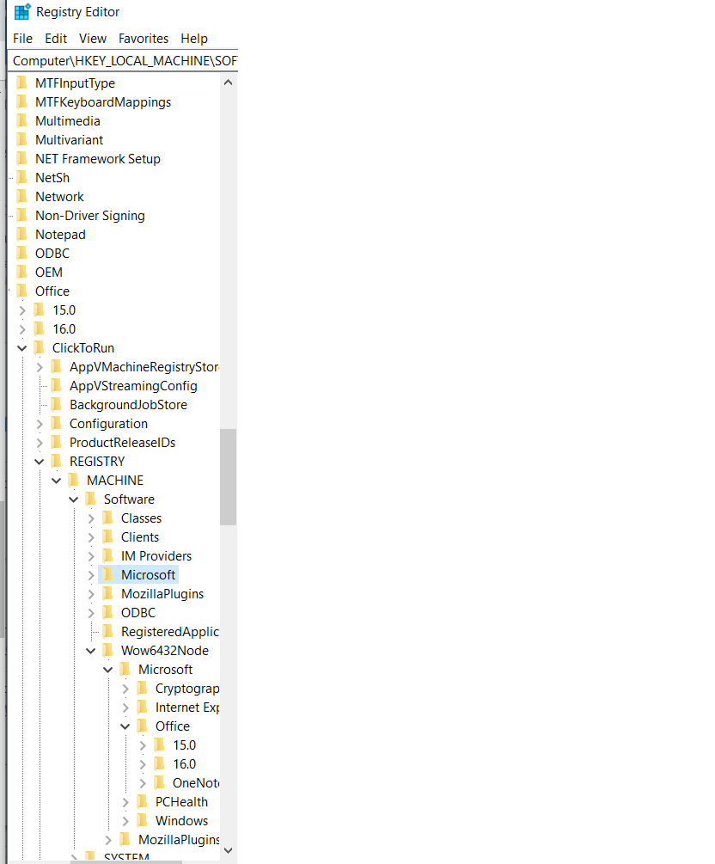This screenshot has width=715, height=864.
Task: Click the MozillaPlugins folder icon under Software
Action: (x=108, y=593)
